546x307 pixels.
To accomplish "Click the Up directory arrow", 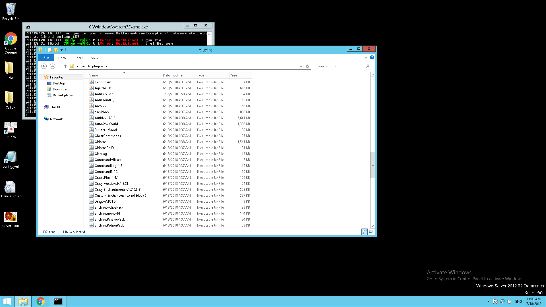I will point(65,66).
